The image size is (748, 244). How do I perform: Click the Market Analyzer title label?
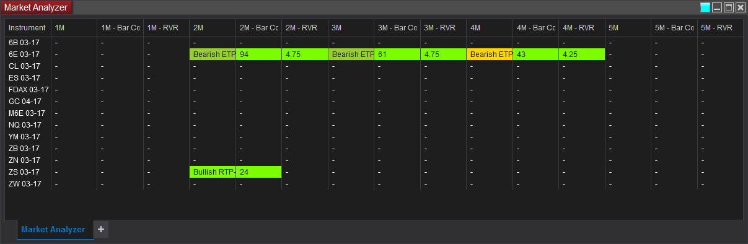click(x=36, y=7)
